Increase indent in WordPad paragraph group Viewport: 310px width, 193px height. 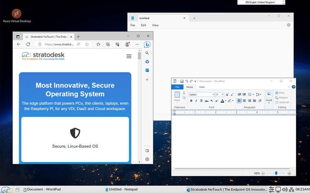[x=244, y=94]
